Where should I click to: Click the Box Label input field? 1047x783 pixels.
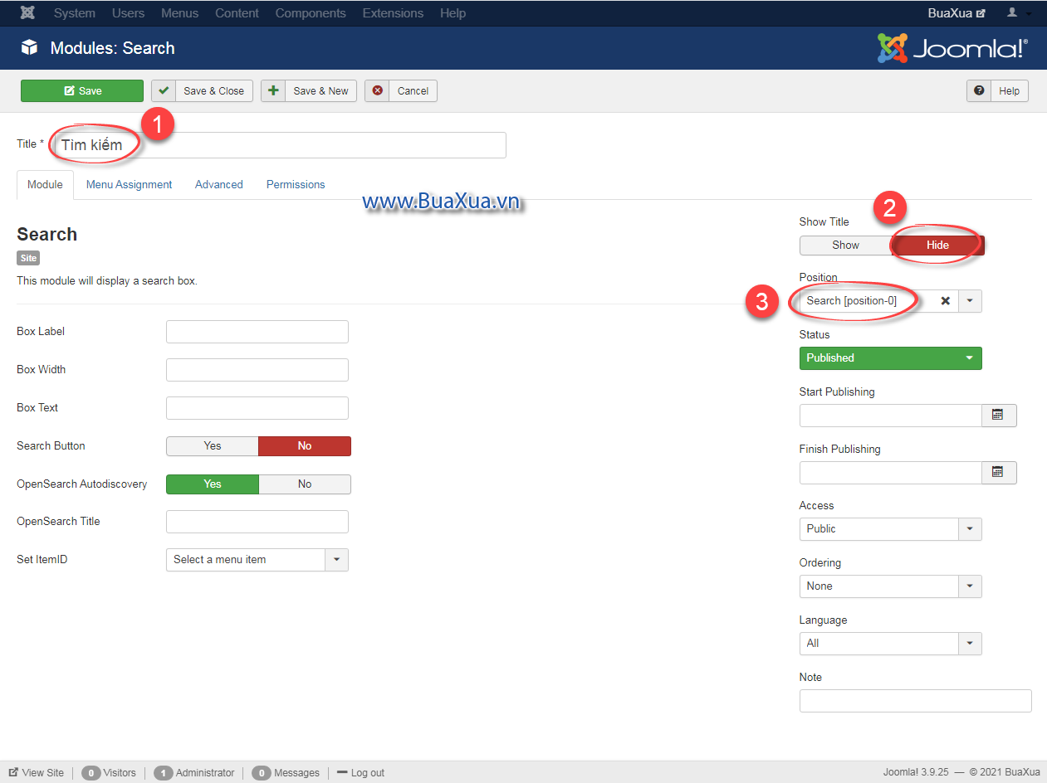(257, 332)
